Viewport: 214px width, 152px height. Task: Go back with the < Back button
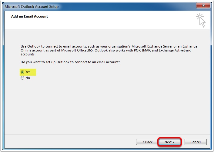pyautogui.click(x=147, y=142)
